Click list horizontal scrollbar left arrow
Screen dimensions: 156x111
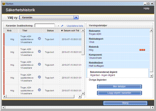[x=5, y=96]
